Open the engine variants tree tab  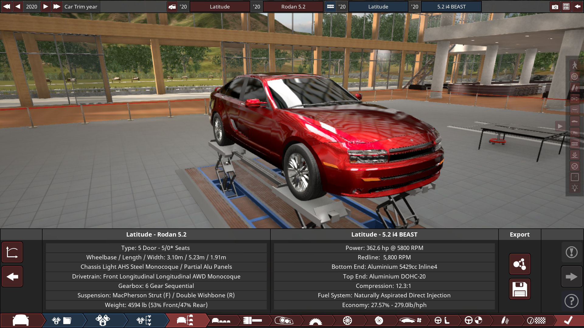(144, 320)
